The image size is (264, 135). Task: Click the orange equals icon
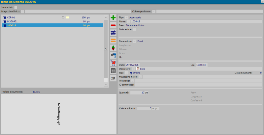[x=113, y=40]
